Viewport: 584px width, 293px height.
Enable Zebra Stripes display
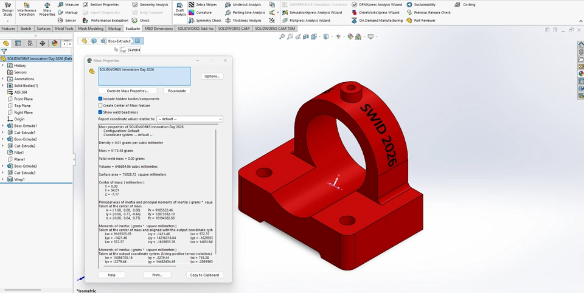[203, 4]
